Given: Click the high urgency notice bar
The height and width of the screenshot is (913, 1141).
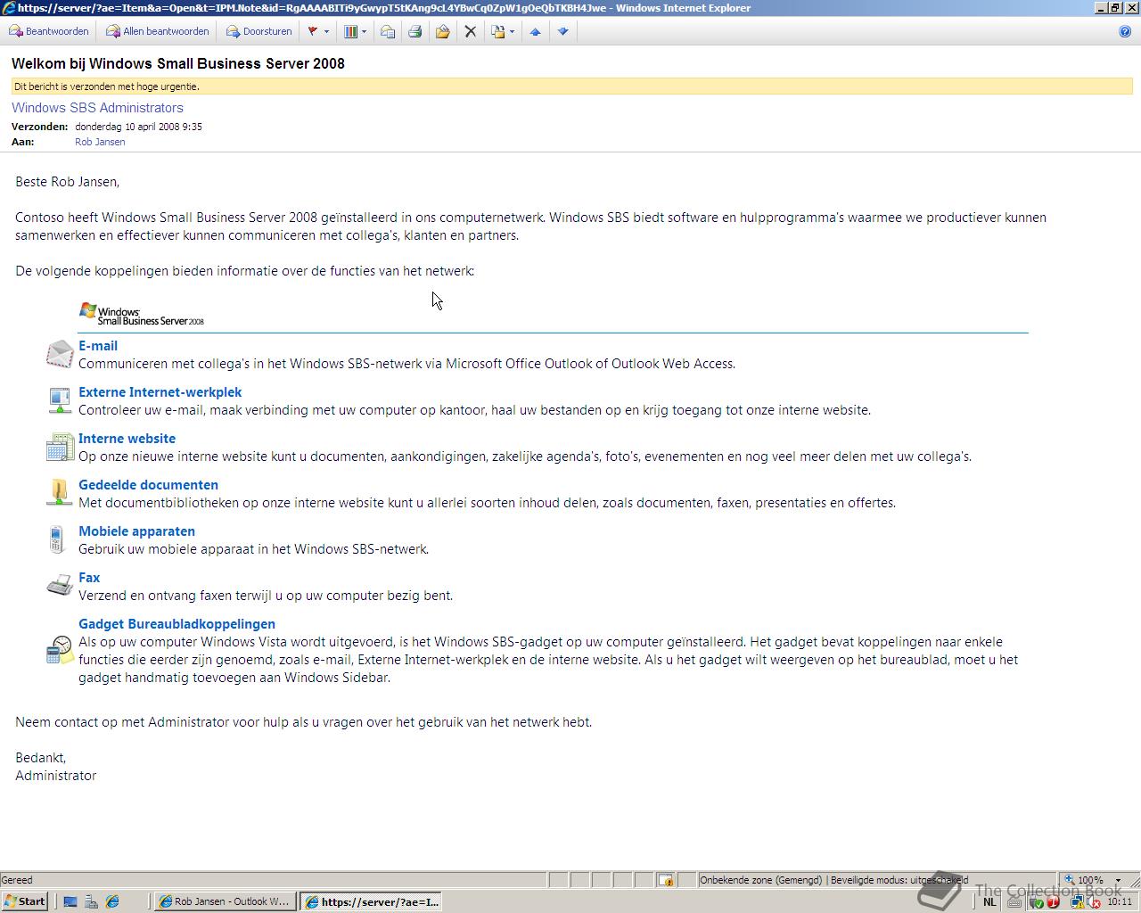Looking at the screenshot, I should point(571,86).
